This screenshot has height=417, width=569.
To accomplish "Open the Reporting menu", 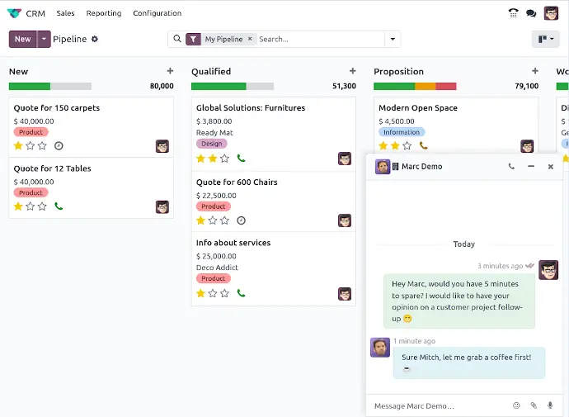I will point(104,13).
